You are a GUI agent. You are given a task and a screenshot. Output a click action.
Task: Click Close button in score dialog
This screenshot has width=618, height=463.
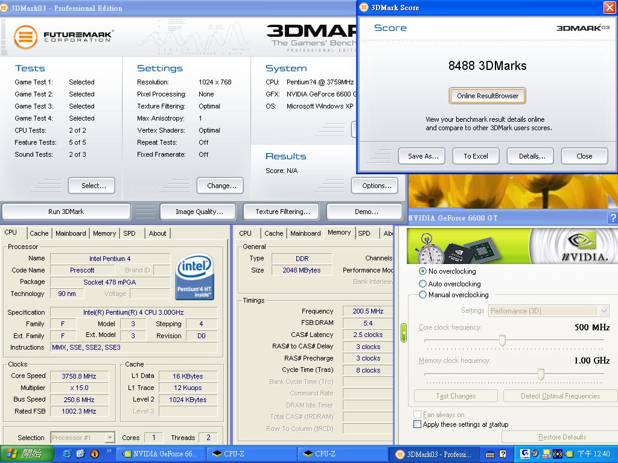click(x=584, y=156)
